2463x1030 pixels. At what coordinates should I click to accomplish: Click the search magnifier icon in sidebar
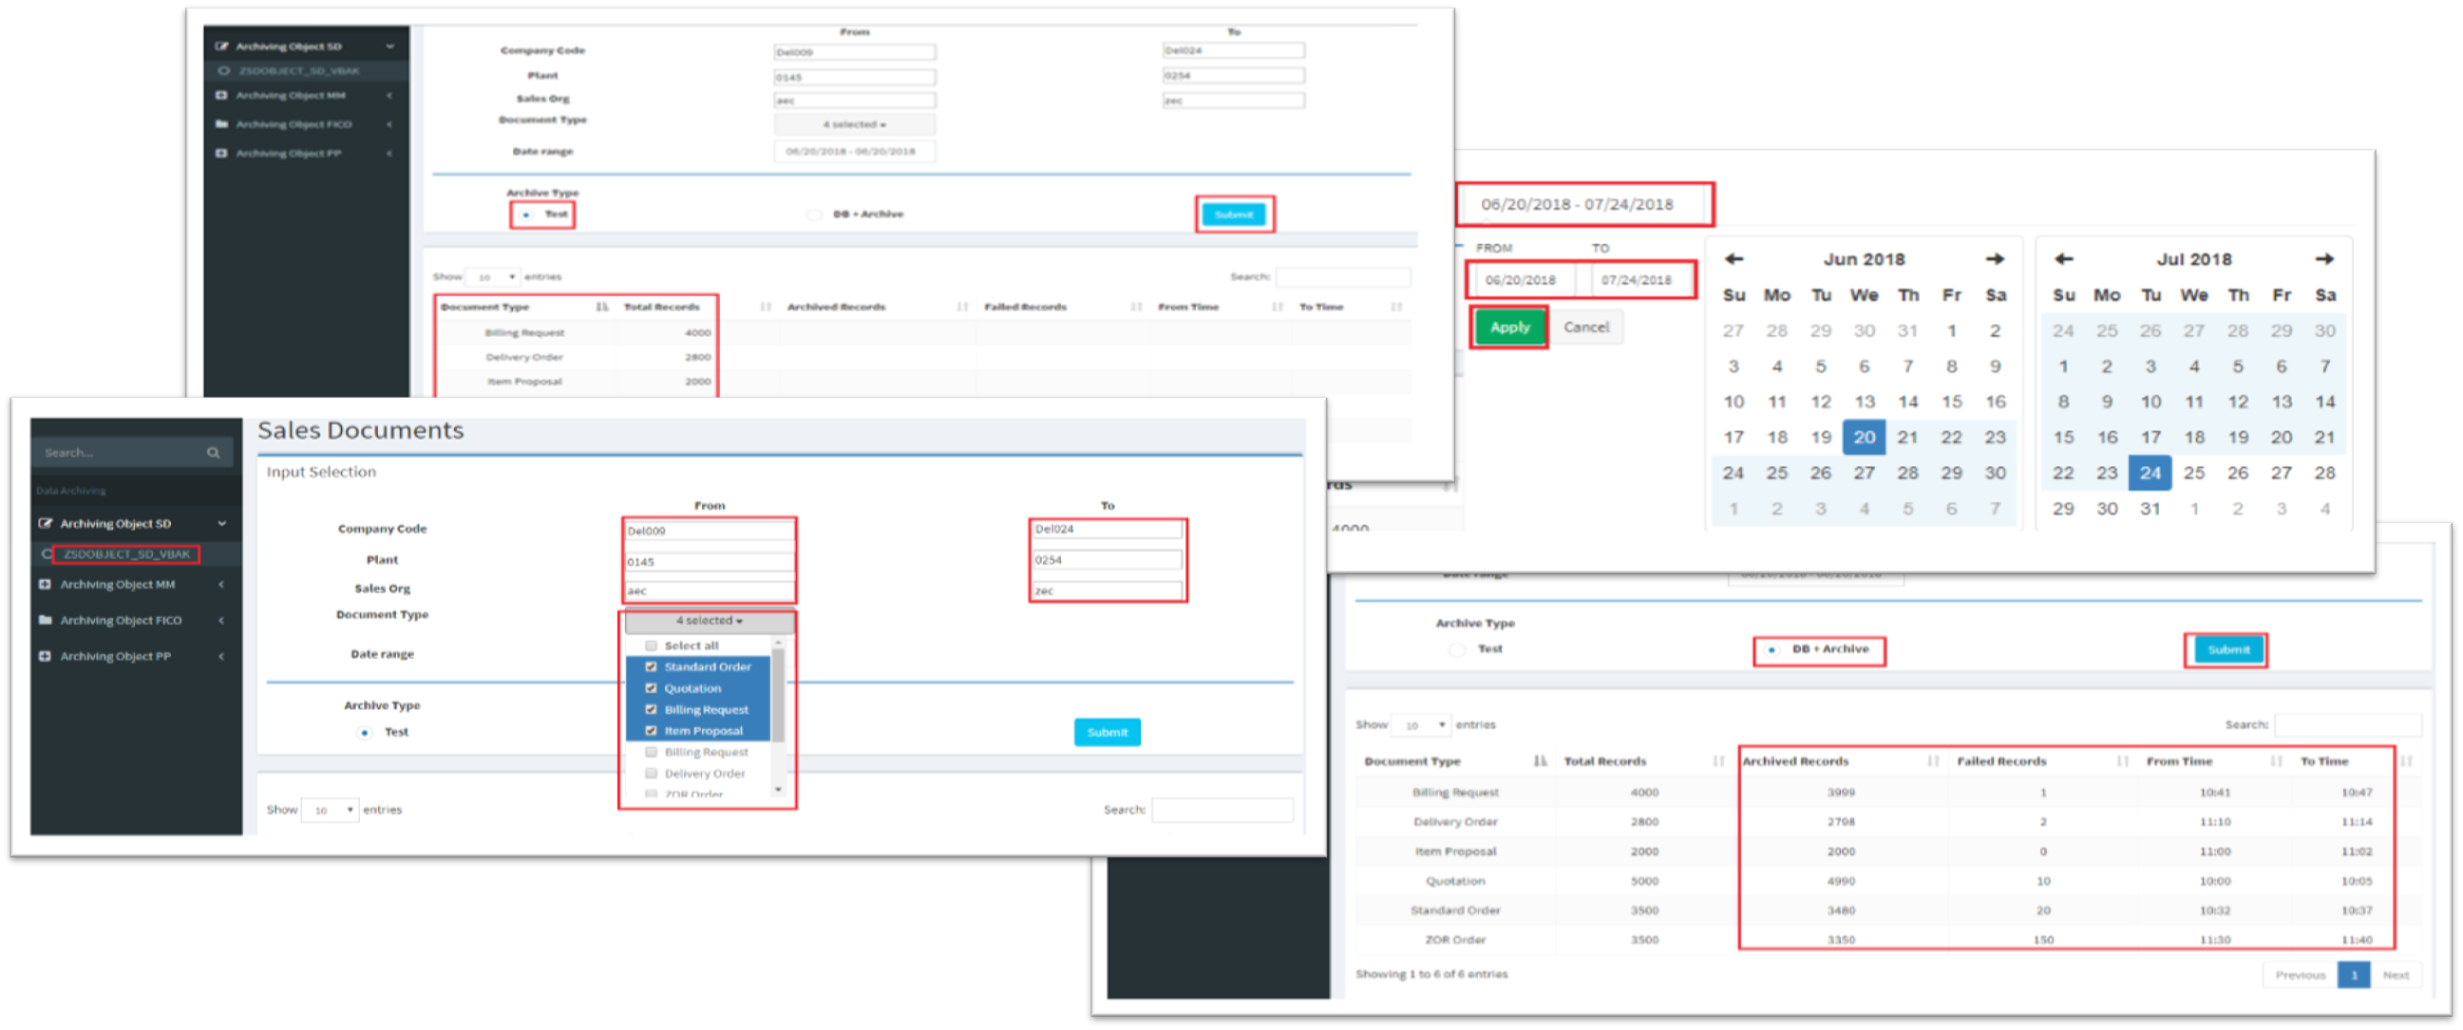tap(213, 453)
